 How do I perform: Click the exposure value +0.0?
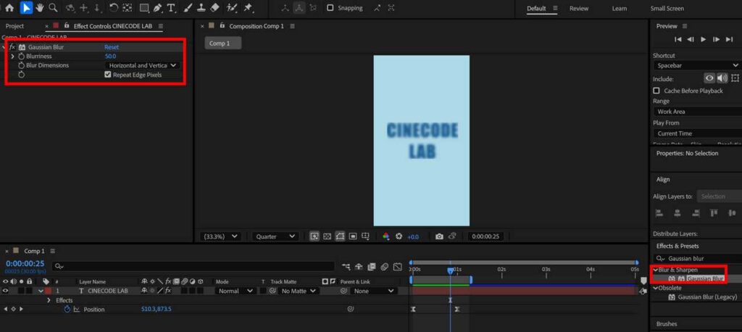pos(412,237)
